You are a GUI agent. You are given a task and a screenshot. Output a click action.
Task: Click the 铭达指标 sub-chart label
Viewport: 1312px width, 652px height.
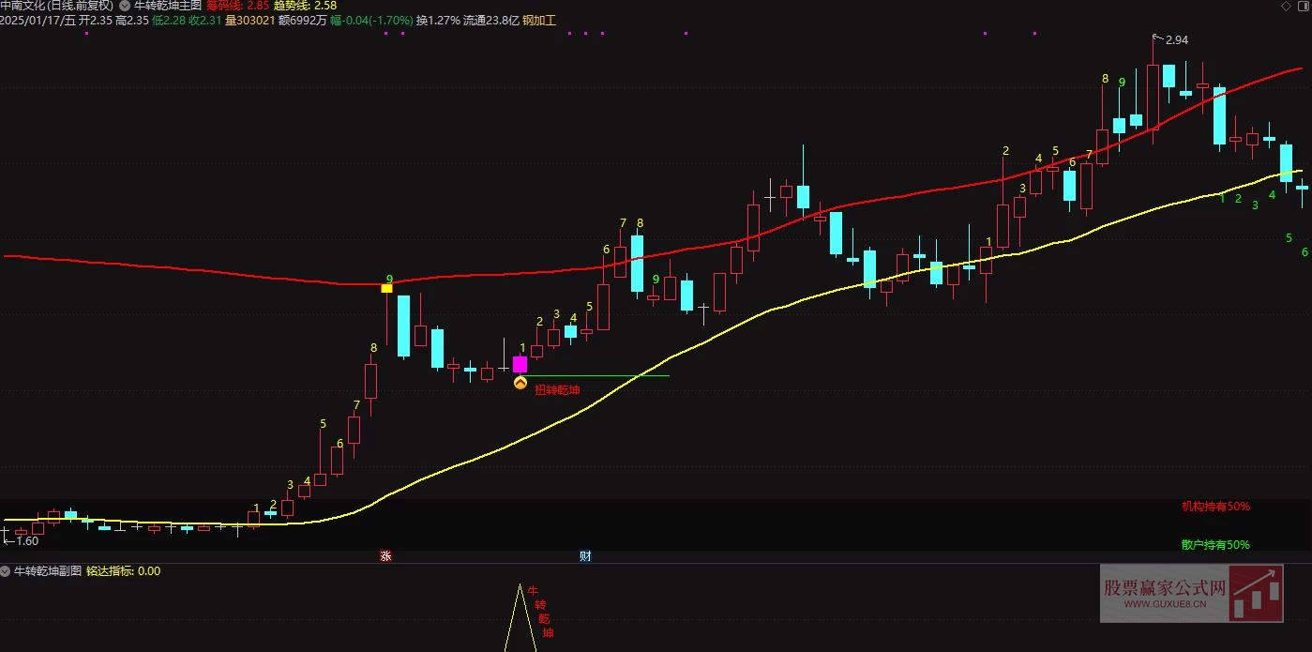(111, 570)
